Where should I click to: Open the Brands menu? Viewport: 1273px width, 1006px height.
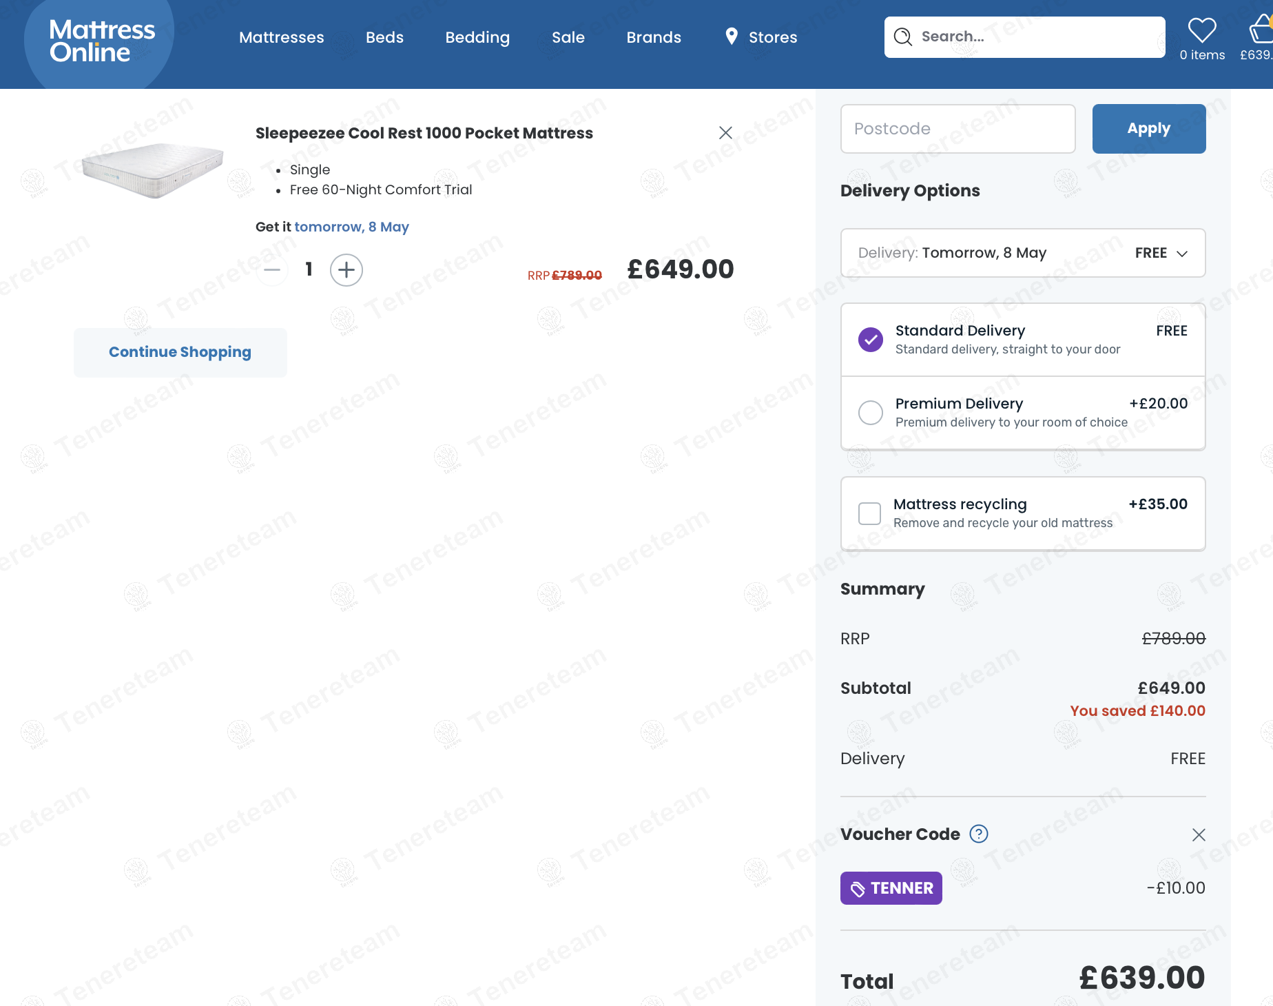[654, 37]
